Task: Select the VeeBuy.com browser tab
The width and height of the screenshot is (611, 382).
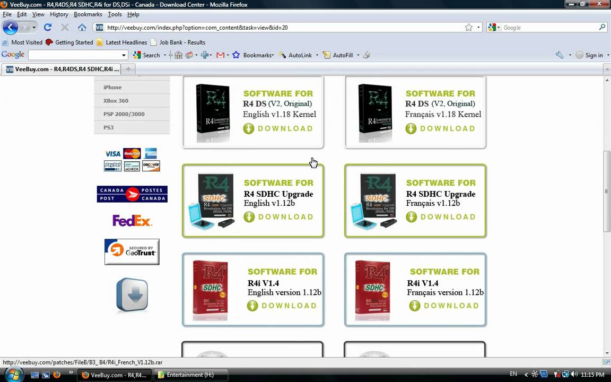Action: (62, 69)
